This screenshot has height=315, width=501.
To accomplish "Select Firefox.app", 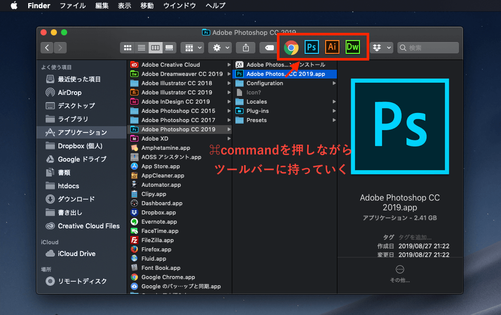I will (x=180, y=249).
